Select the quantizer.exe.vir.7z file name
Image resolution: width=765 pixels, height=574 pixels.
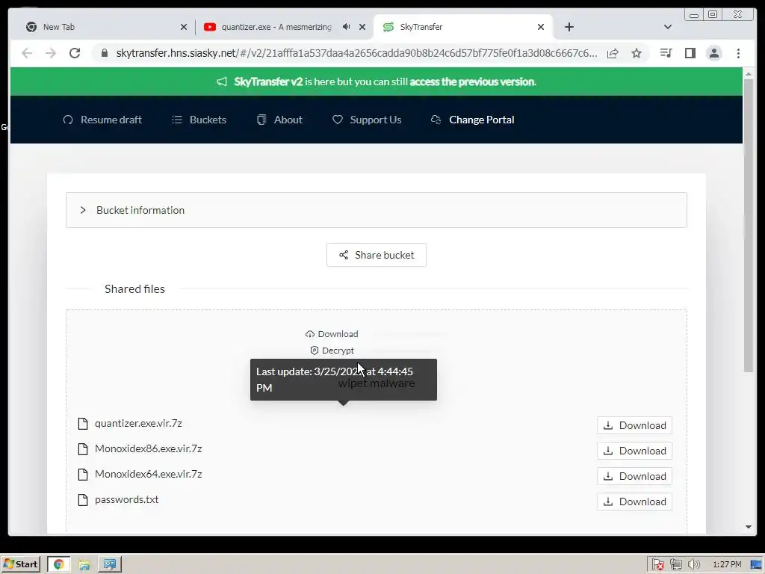click(138, 423)
